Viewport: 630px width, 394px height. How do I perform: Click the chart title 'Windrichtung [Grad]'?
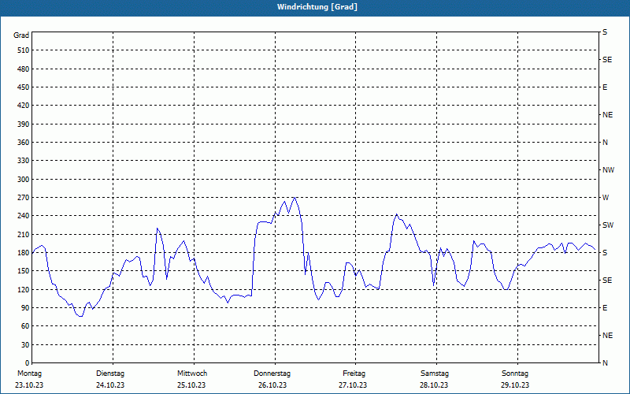[x=317, y=7]
